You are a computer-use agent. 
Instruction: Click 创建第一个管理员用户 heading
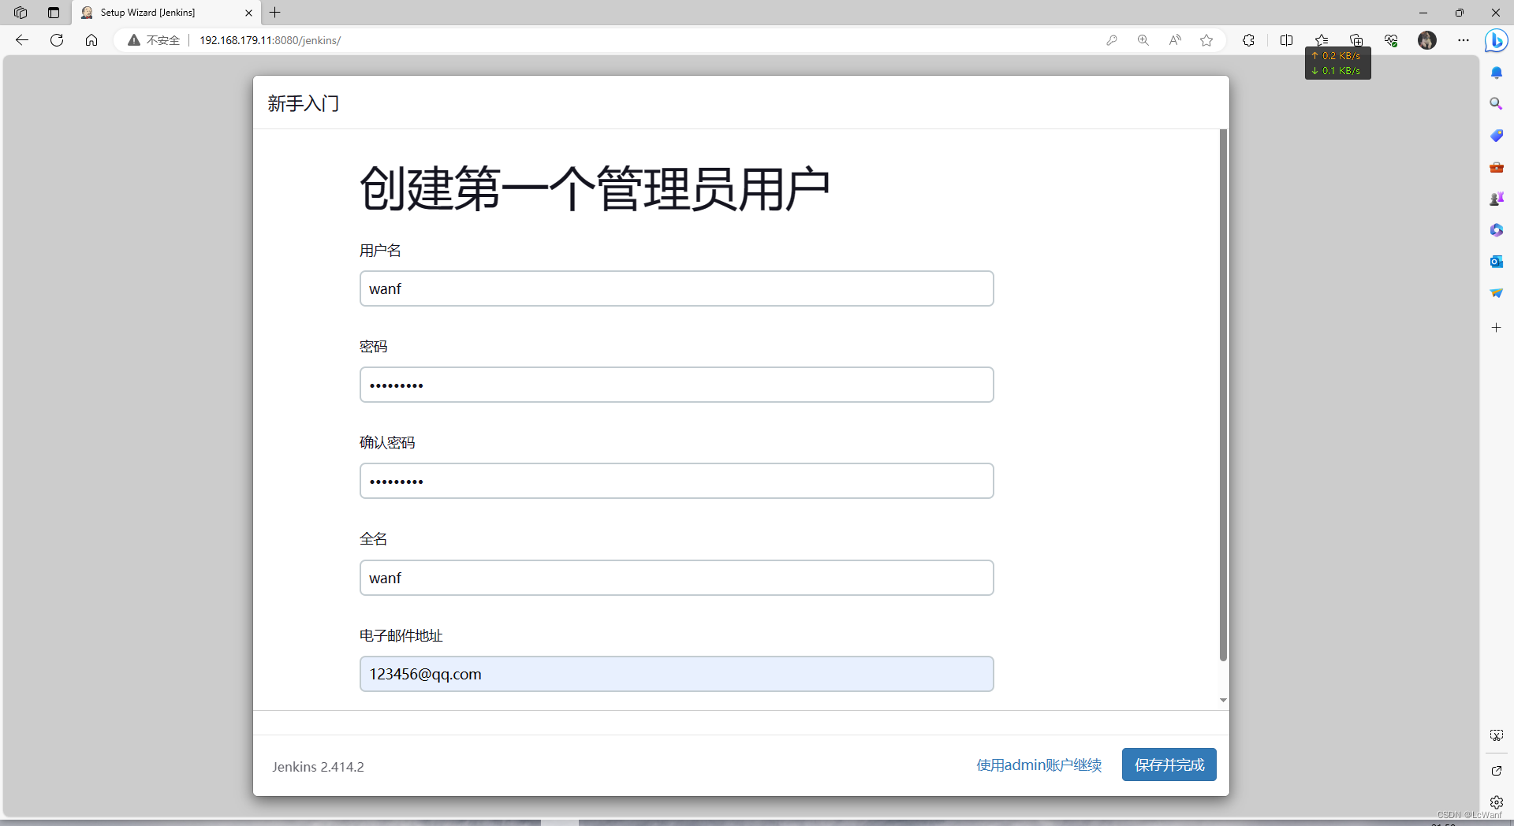point(595,189)
